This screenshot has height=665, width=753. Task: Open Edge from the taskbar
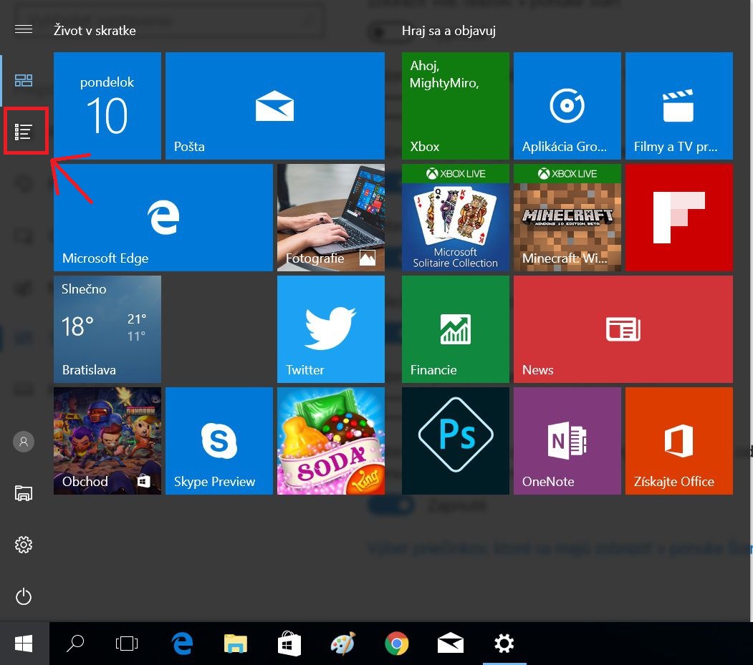[x=183, y=644]
